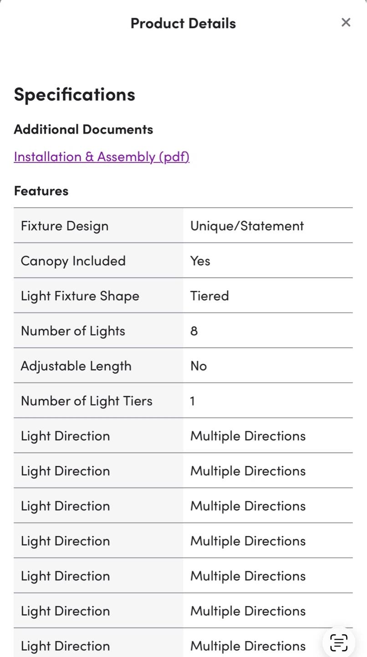Click the Specifications heading
Screen dimensions: 367x657
pyautogui.click(x=75, y=94)
